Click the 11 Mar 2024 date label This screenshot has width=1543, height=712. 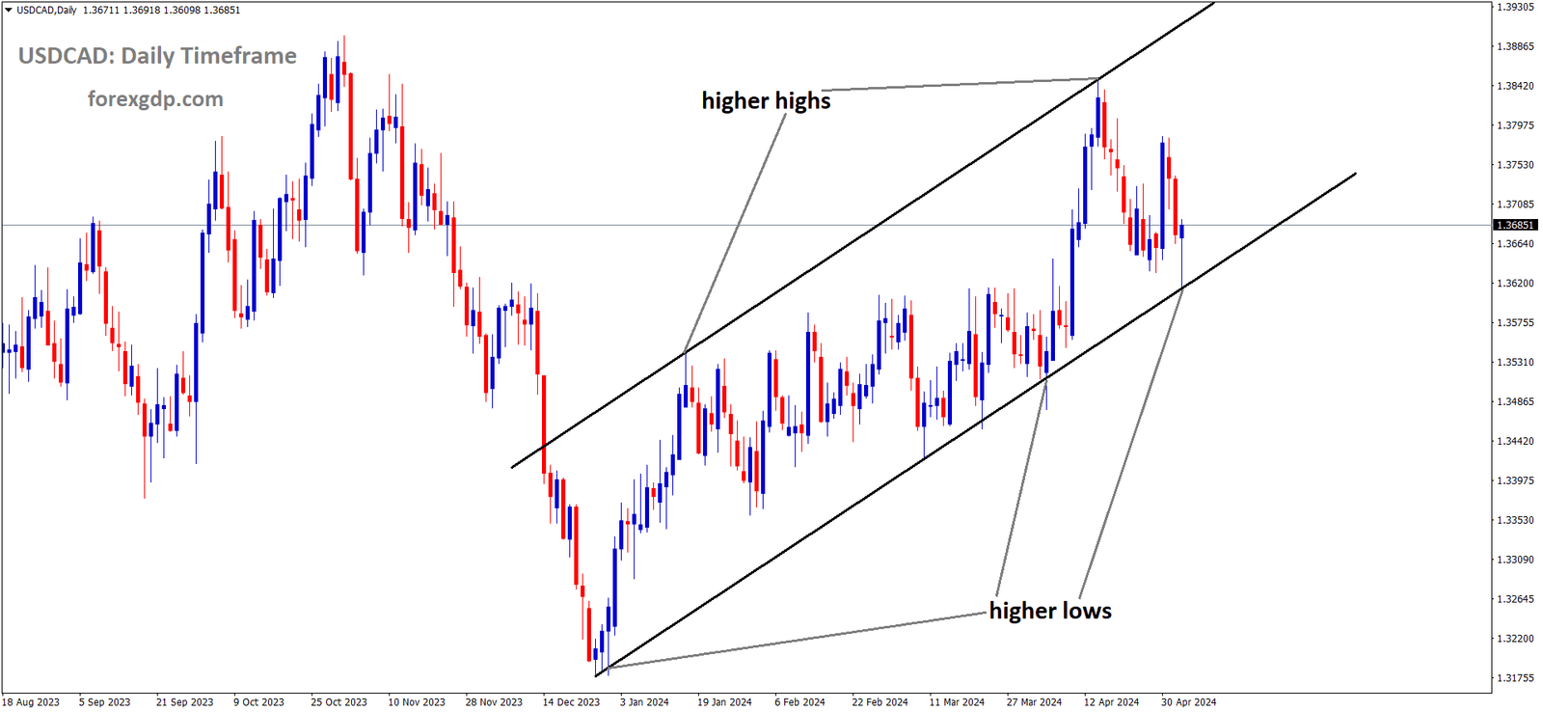[x=958, y=702]
